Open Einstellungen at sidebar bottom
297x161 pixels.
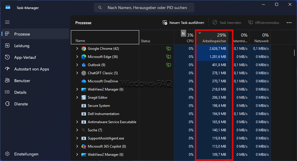(35, 154)
